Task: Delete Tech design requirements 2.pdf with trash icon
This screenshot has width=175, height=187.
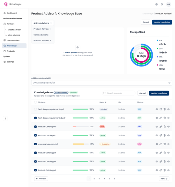Action: (165, 118)
